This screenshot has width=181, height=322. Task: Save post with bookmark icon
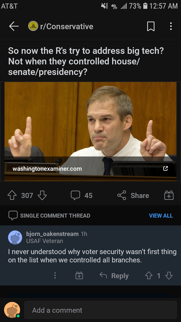[x=151, y=26]
